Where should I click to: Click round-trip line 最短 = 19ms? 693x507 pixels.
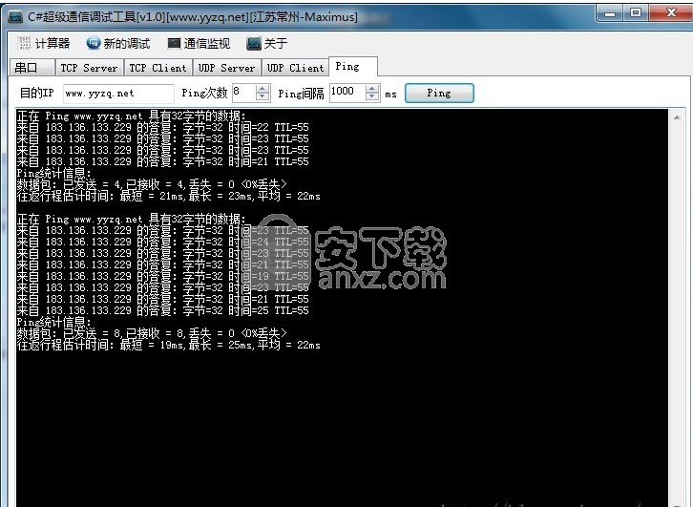point(168,345)
